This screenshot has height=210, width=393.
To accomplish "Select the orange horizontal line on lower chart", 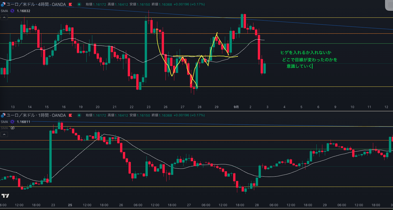I will click(196, 140).
